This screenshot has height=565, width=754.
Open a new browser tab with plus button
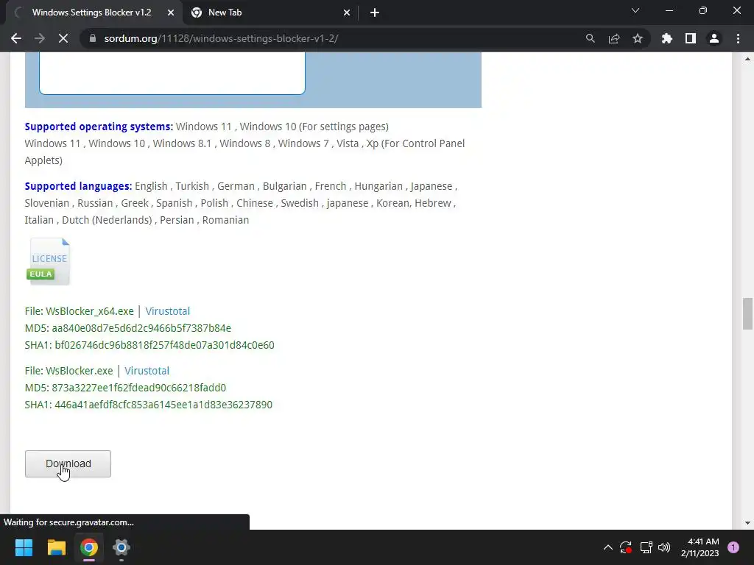(375, 13)
